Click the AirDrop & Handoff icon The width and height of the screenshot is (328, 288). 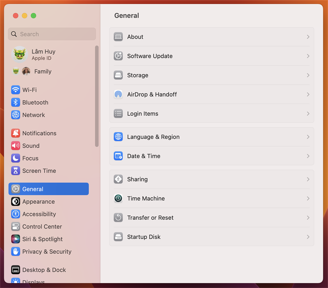(x=118, y=94)
